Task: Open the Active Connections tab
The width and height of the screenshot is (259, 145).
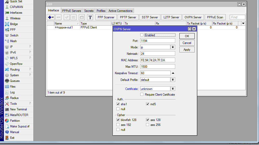Action: (x=120, y=11)
